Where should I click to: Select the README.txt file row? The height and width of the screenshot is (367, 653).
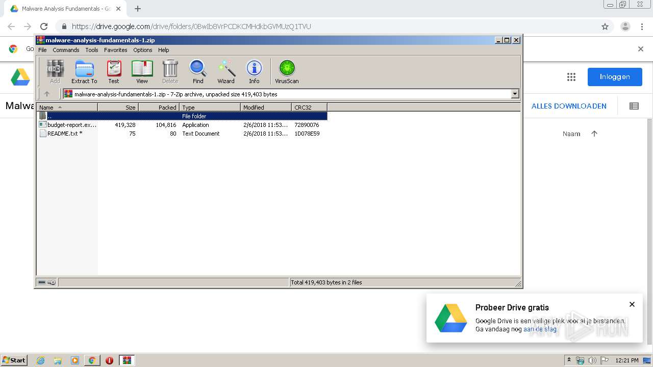click(182, 134)
